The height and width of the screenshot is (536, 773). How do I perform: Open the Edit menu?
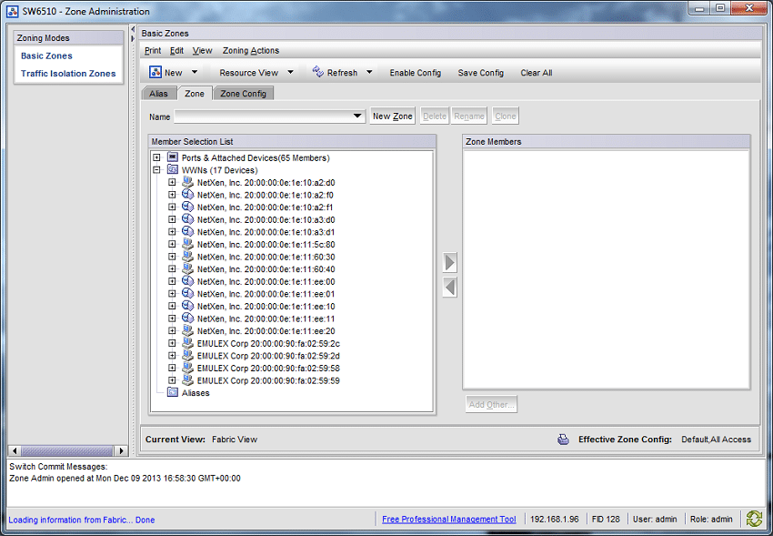(176, 50)
